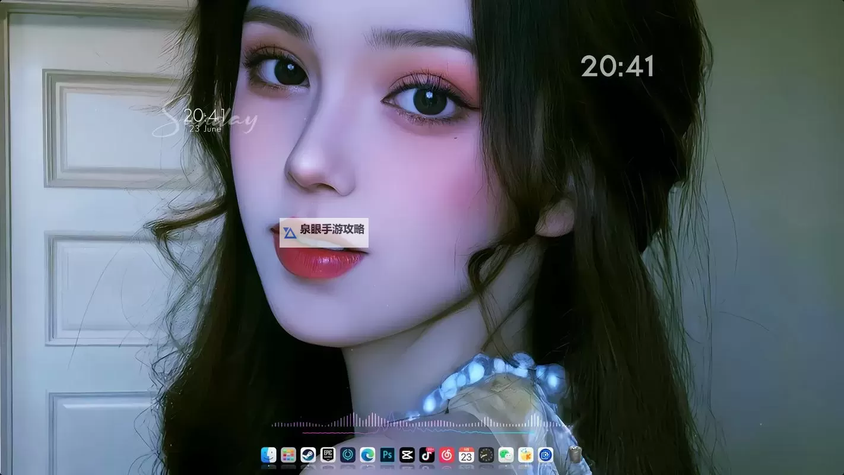Launch CapCut video editor

pos(407,455)
